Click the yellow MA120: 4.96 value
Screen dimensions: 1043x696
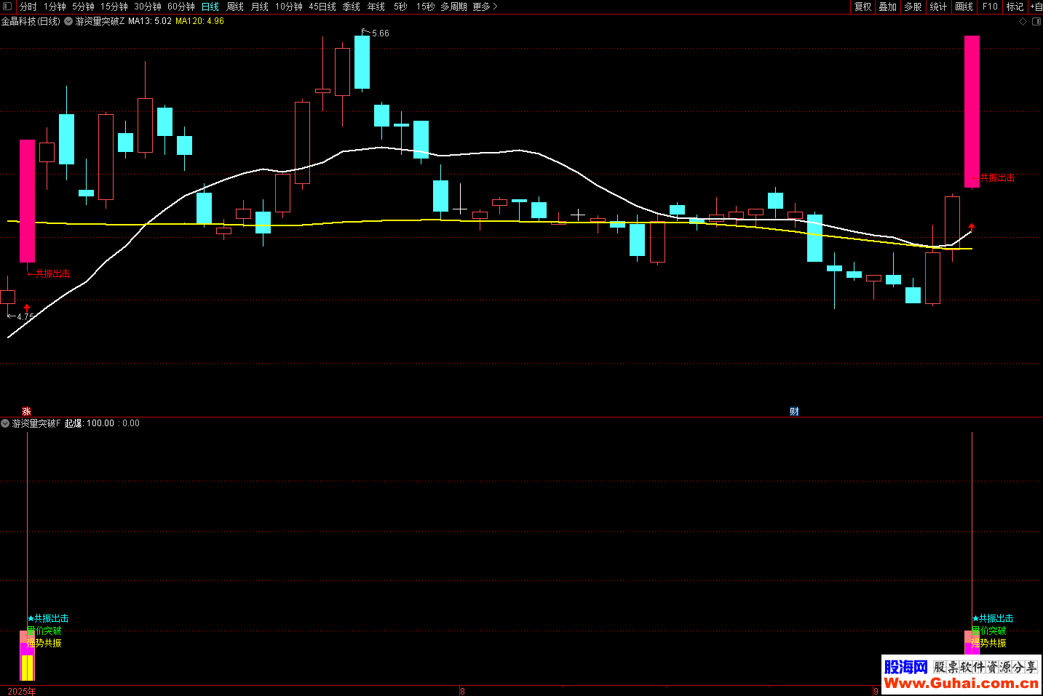200,21
